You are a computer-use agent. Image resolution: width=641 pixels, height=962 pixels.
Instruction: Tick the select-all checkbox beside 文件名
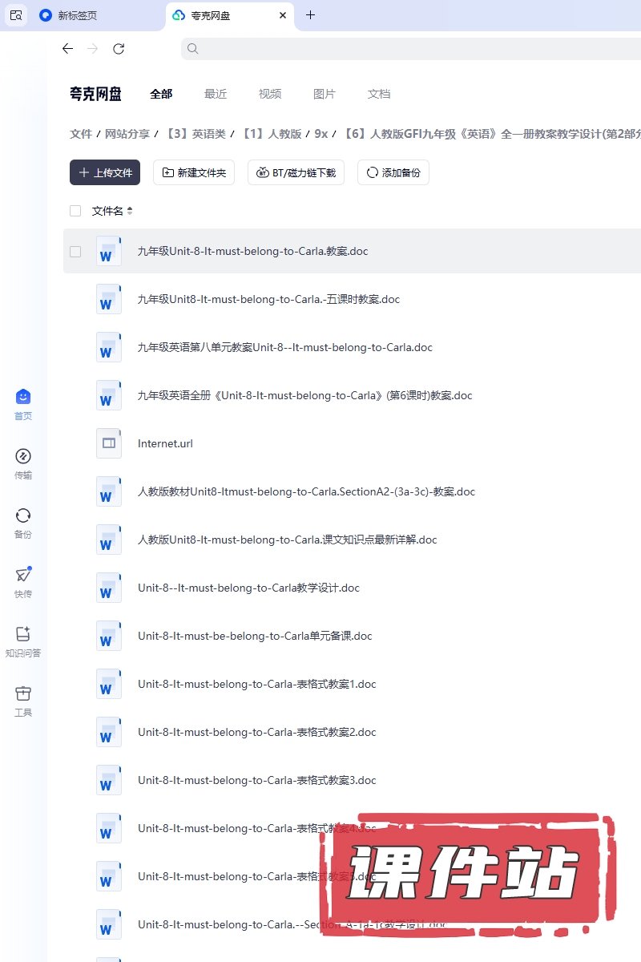tap(75, 211)
